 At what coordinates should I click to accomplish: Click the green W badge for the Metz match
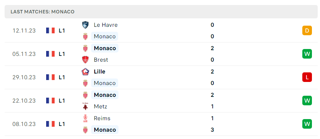(307, 101)
